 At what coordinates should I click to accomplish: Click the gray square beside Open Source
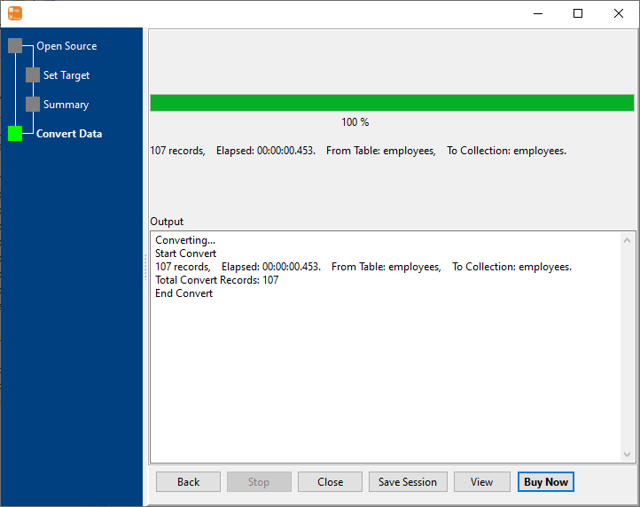pos(15,46)
